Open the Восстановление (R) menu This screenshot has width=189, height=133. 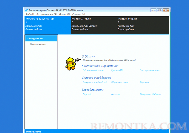point(46,14)
